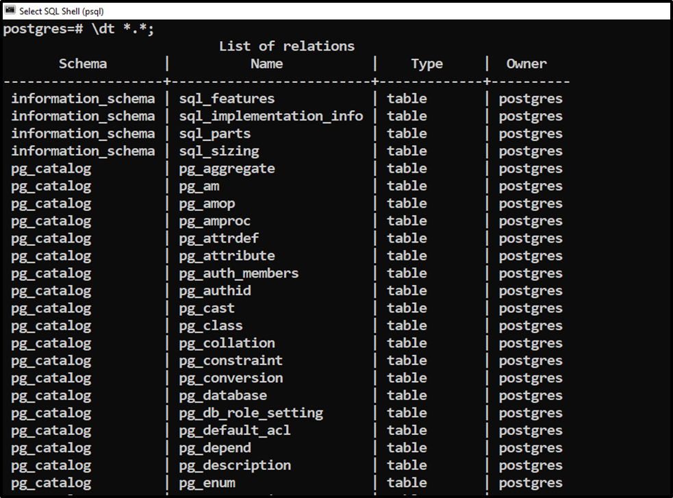This screenshot has width=673, height=498.
Task: Click the postgres=# command prompt line
Action: pos(79,29)
